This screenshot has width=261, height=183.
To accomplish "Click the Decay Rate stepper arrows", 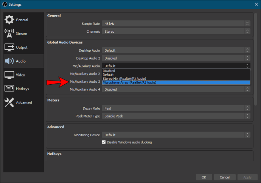I will tap(247, 108).
